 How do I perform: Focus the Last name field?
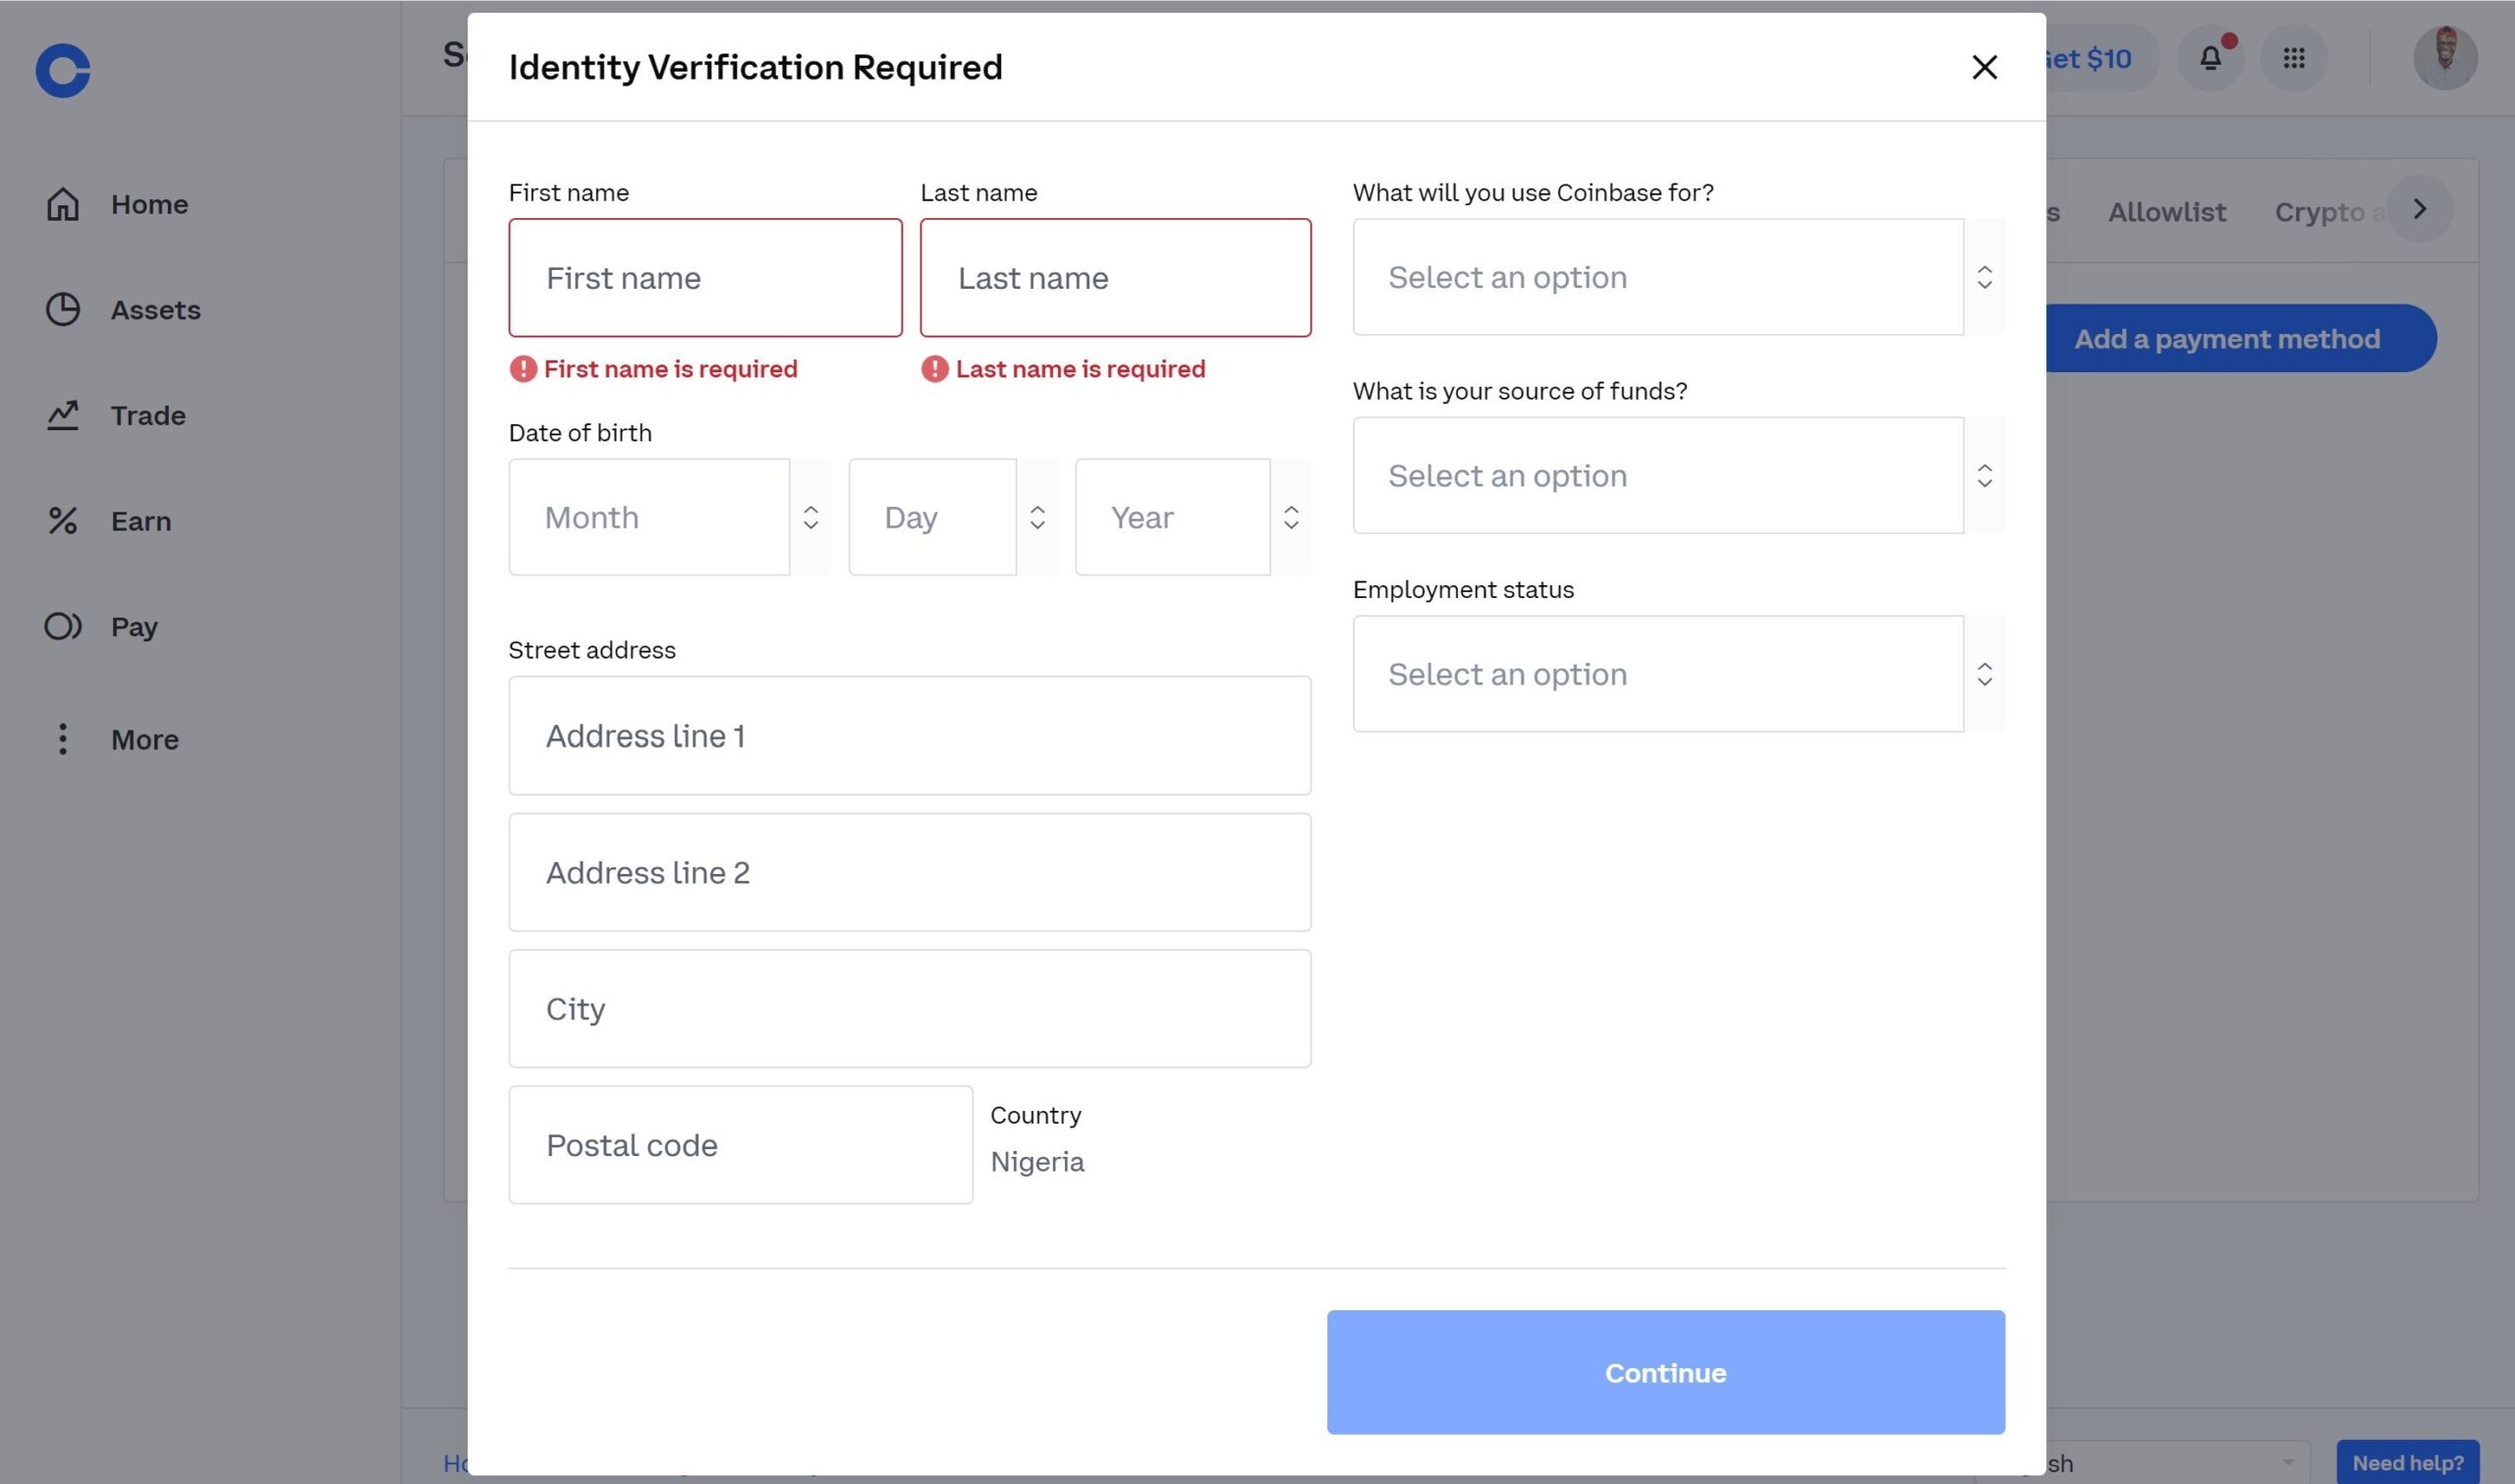coord(1116,278)
